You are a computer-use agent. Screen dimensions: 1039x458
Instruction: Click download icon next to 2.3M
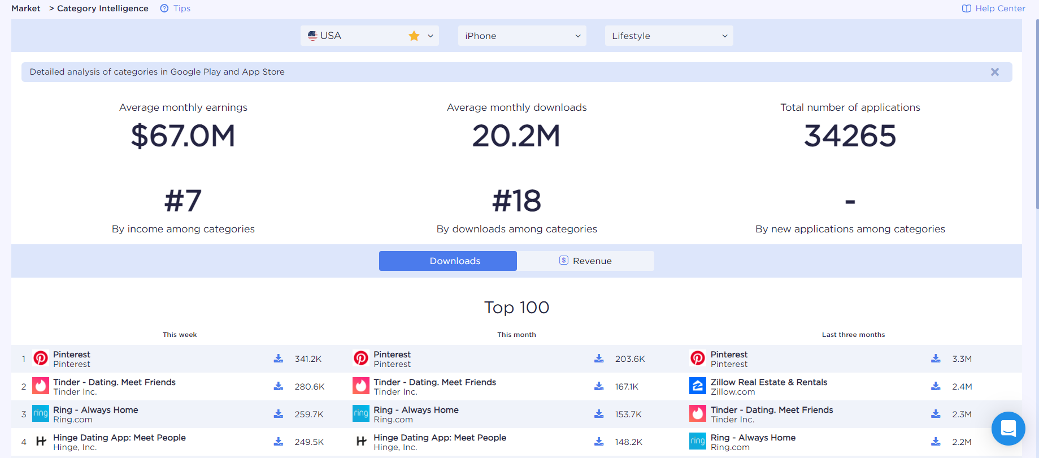[x=936, y=414]
